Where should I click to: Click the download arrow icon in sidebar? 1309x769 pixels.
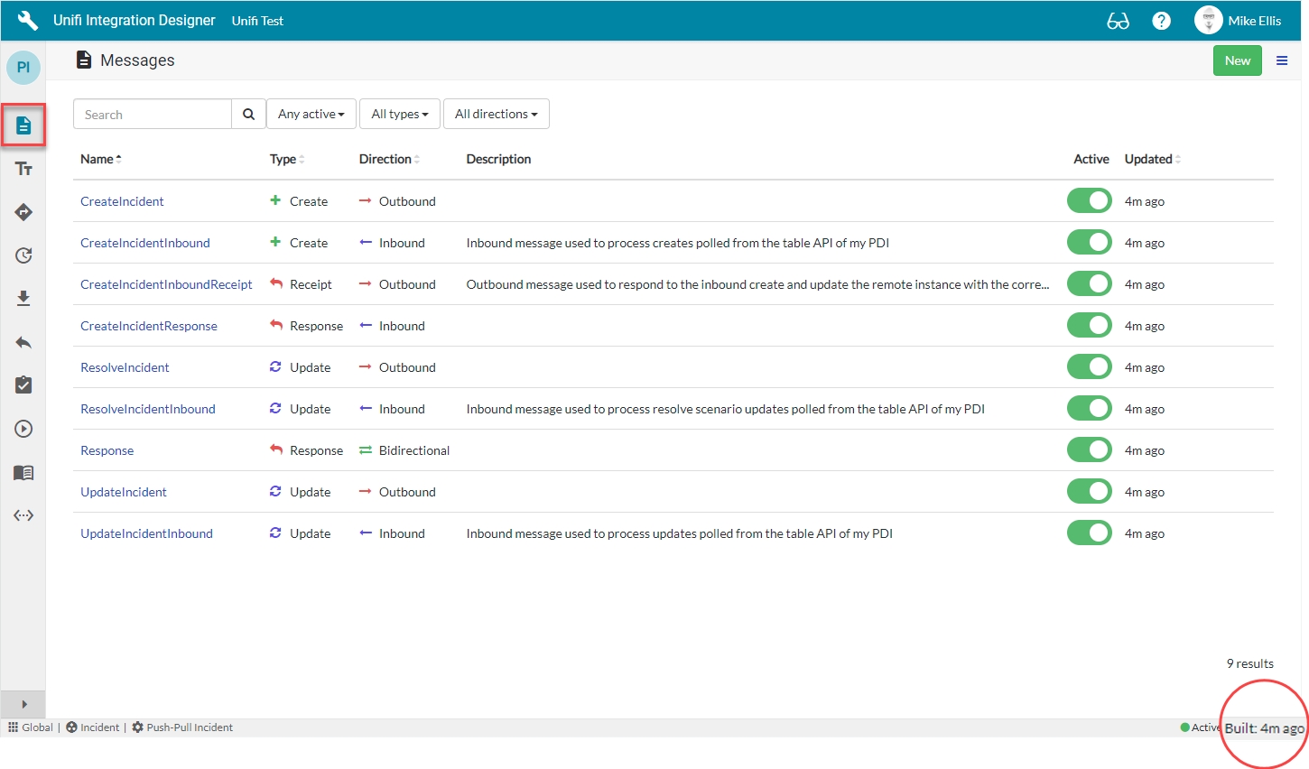click(x=23, y=299)
